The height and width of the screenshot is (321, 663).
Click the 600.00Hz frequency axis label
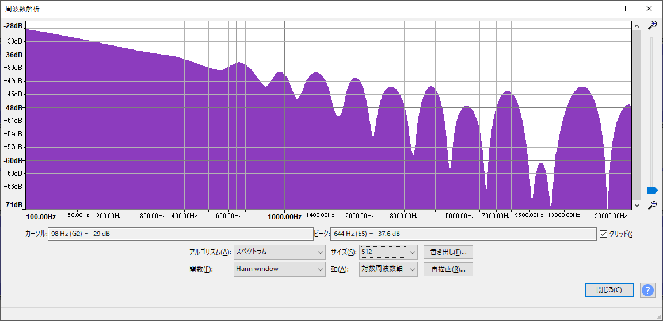coord(228,216)
